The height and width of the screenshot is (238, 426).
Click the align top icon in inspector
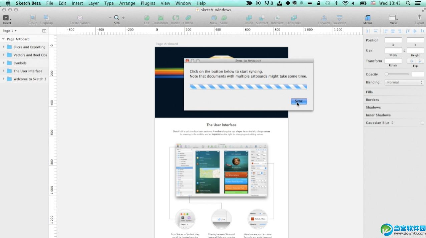click(x=408, y=31)
